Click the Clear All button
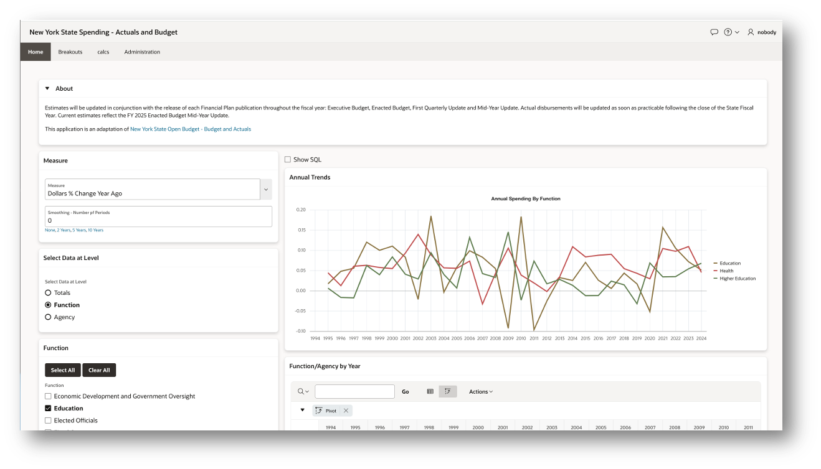The height and width of the screenshot is (469, 821). tap(99, 370)
